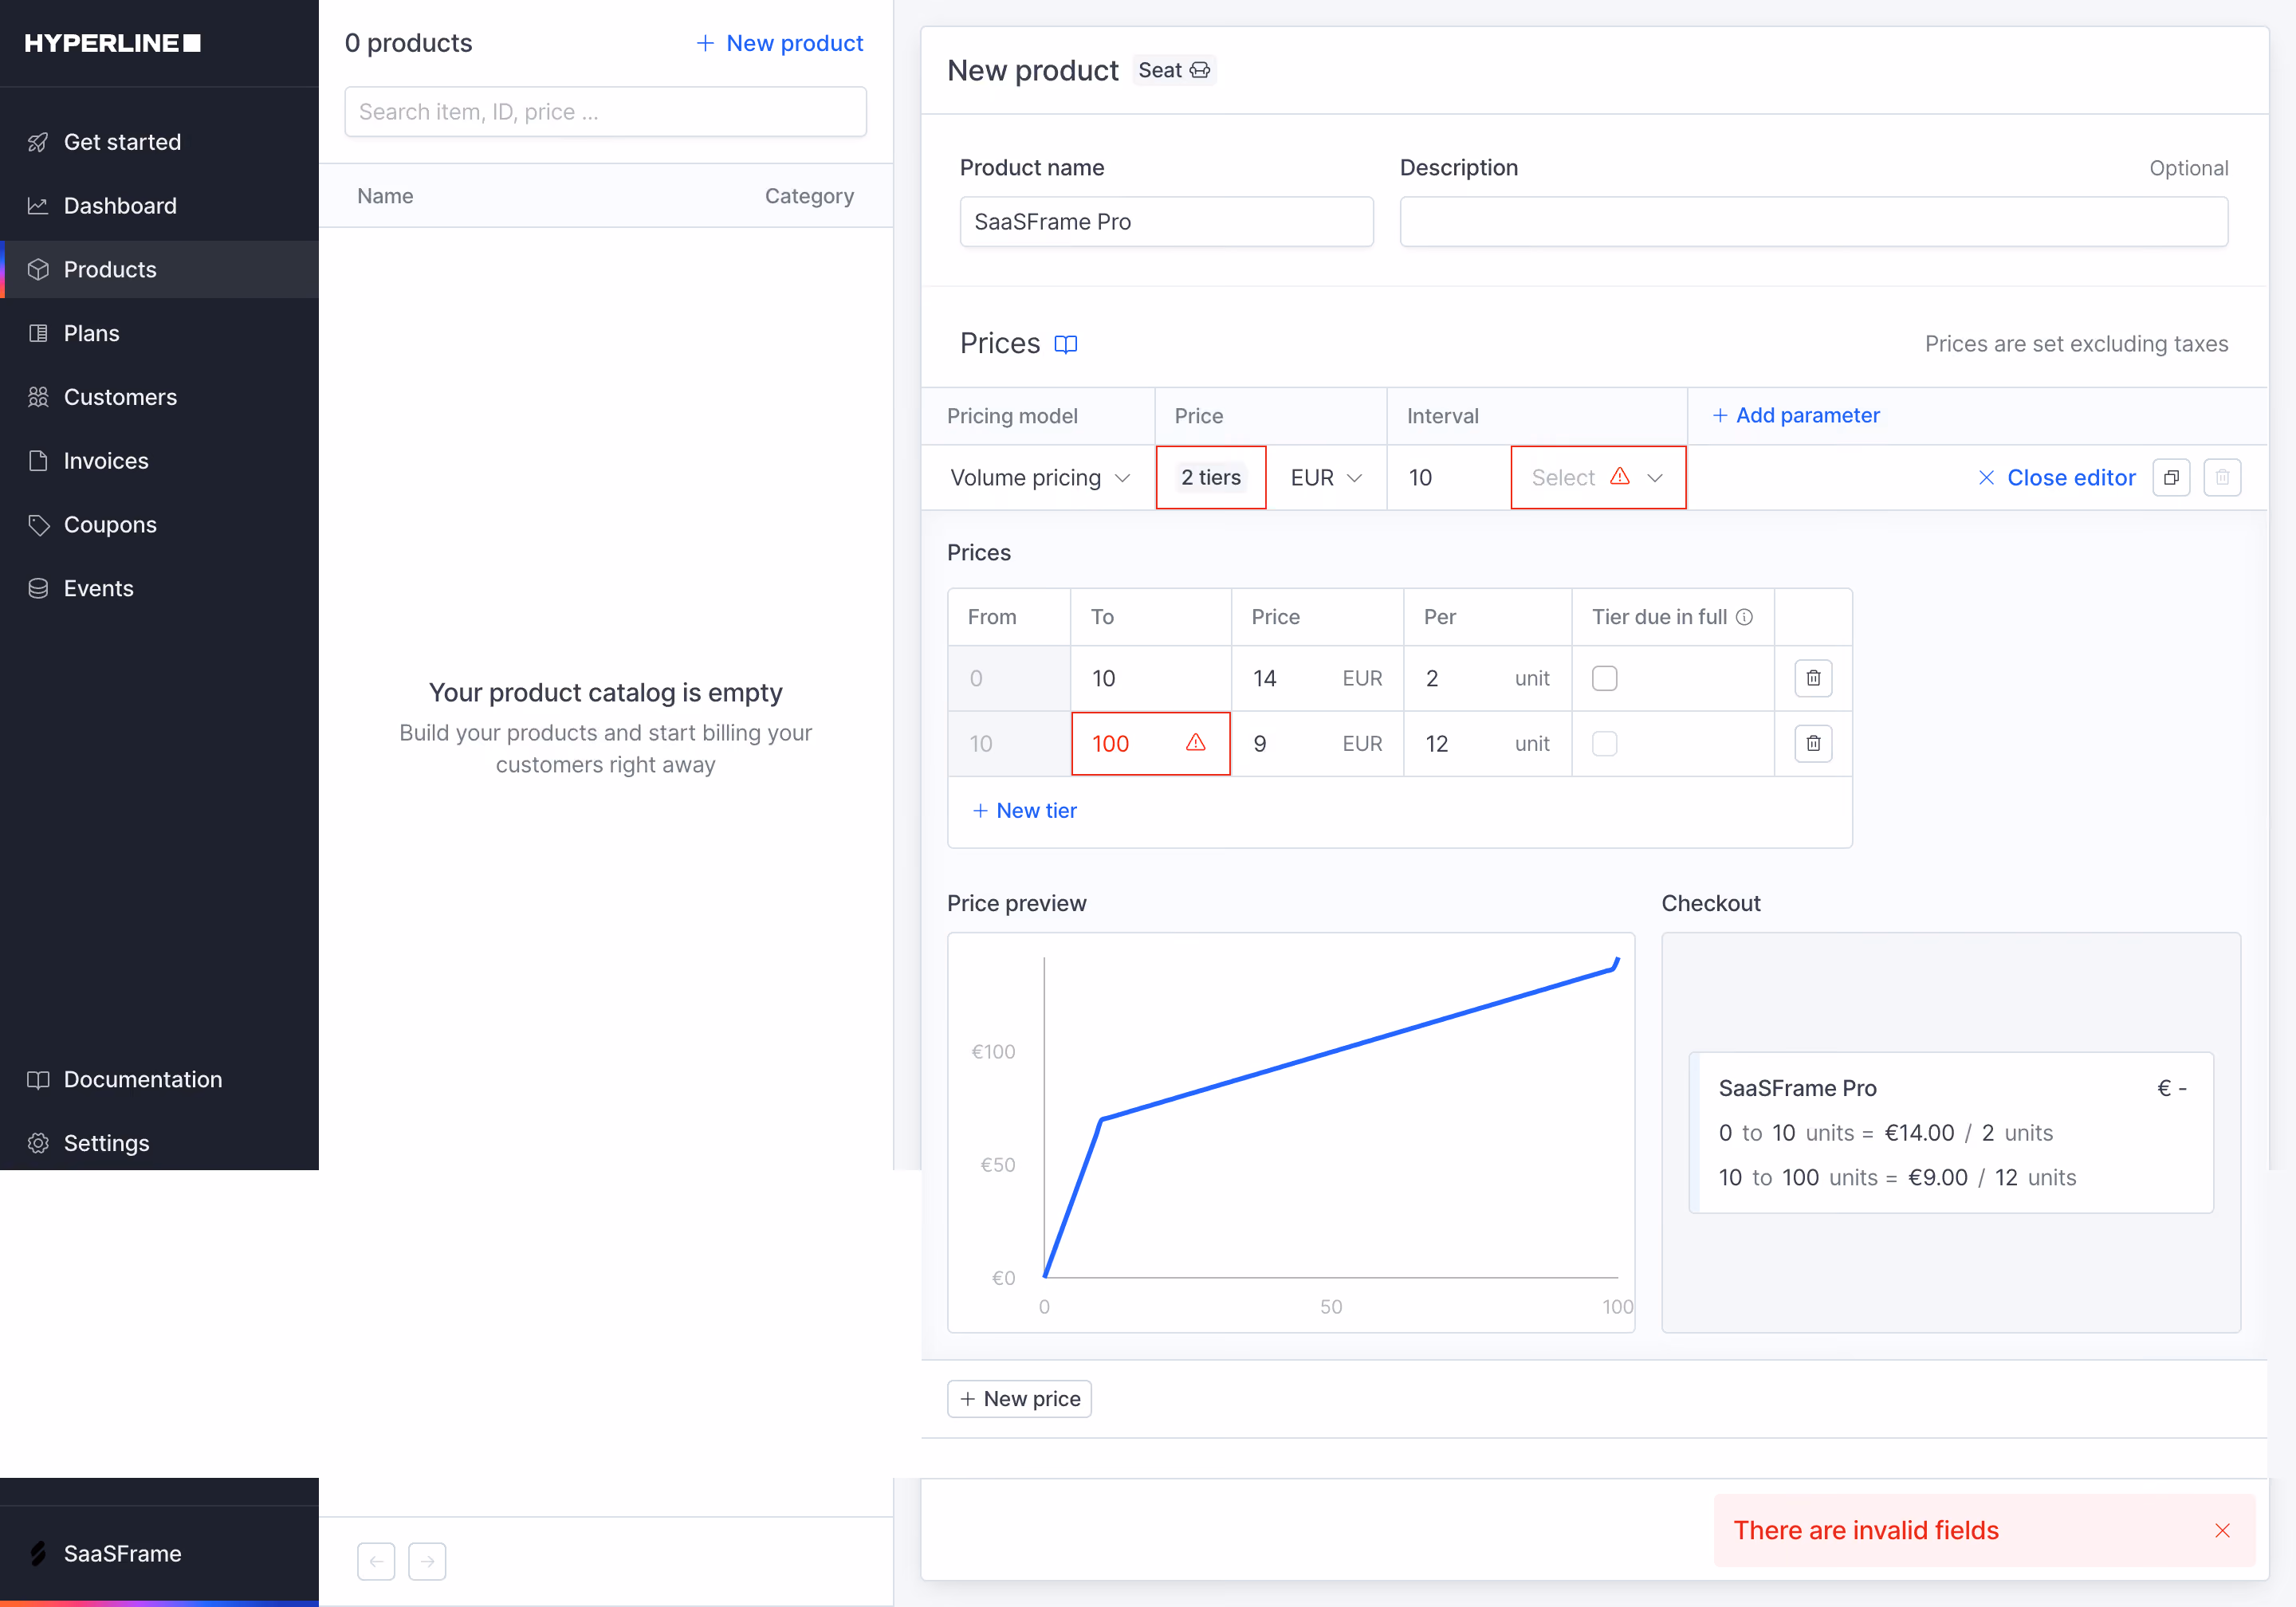The height and width of the screenshot is (1607, 2296).
Task: Open Documentation link
Action: (x=159, y=1079)
